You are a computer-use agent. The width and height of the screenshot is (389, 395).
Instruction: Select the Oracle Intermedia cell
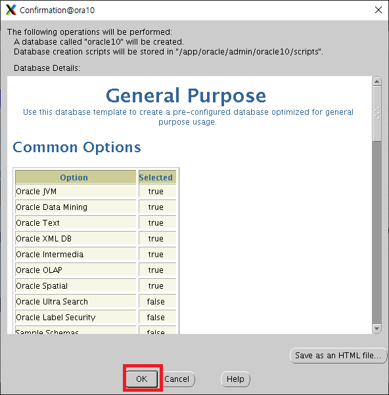point(76,254)
